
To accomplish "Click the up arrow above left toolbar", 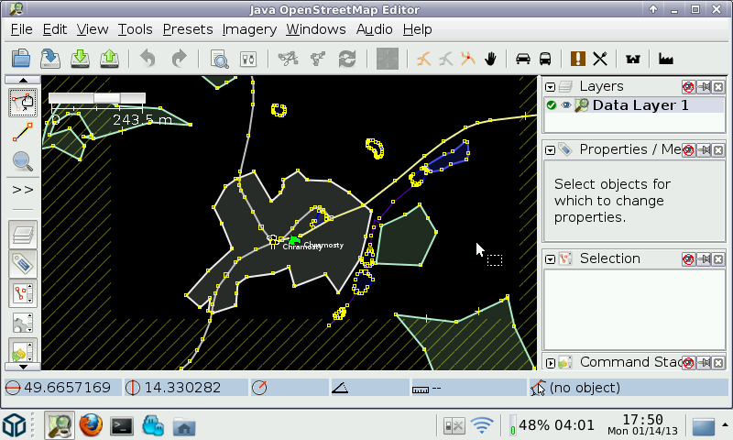I will pyautogui.click(x=22, y=80).
